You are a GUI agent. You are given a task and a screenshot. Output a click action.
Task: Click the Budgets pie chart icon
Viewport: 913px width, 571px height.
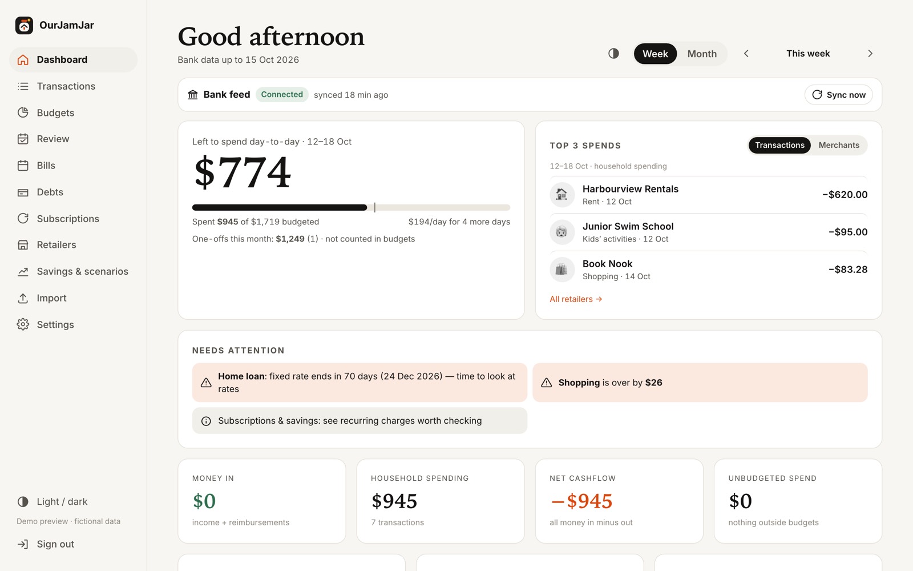pos(23,112)
